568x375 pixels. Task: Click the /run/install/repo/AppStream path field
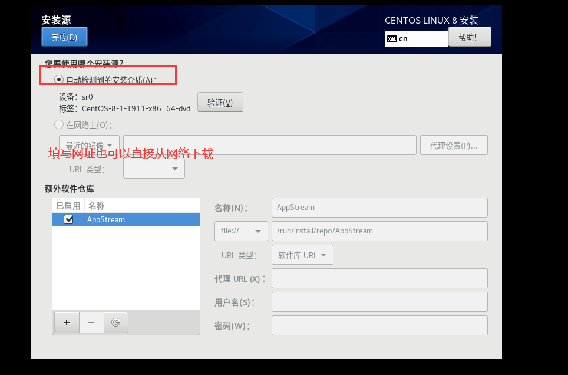click(379, 231)
